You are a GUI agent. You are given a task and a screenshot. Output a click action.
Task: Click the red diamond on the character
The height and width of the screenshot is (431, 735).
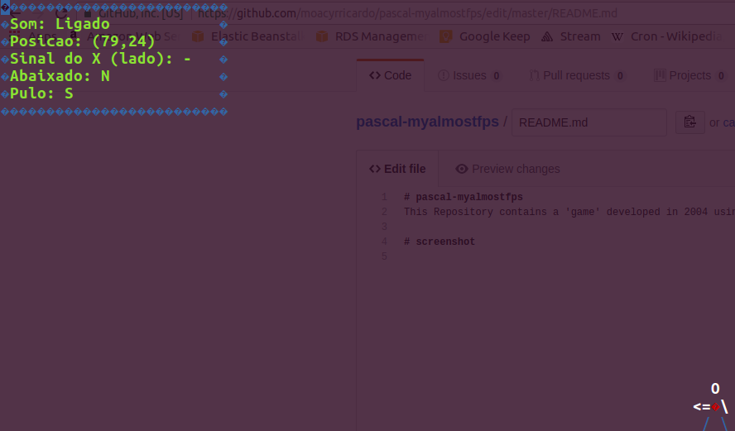[x=715, y=407]
